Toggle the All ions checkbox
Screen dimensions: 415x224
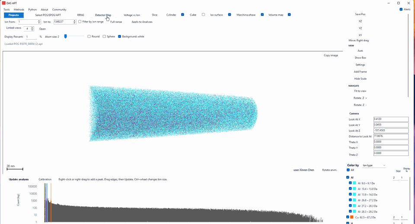coord(348,170)
